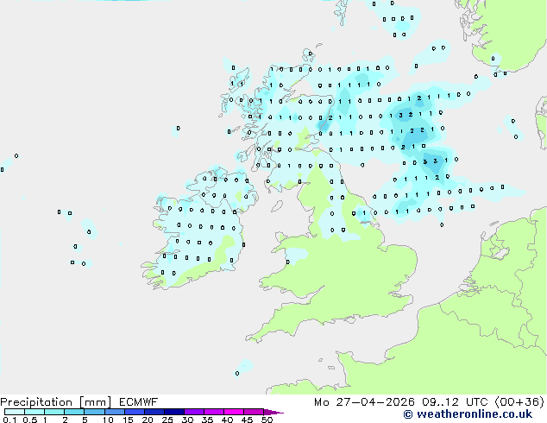Click the '30' legend value
The width and height of the screenshot is (547, 423).
tap(187, 420)
